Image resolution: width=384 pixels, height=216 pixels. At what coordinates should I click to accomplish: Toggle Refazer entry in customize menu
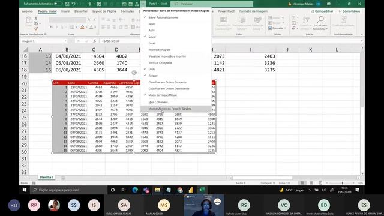(x=176, y=76)
